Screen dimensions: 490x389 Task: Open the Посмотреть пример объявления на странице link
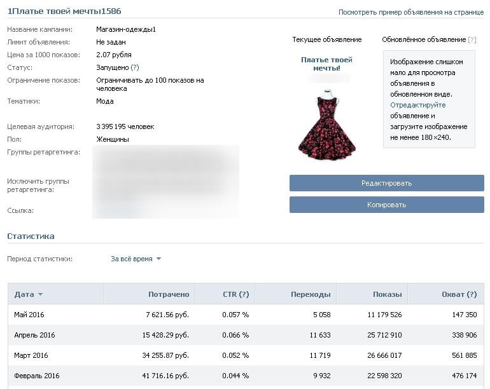coord(410,12)
